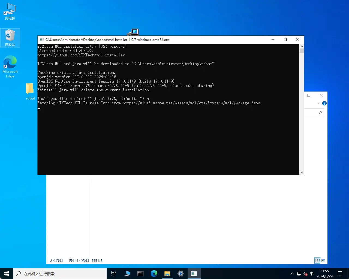Click the console title path text
Viewport: 349px width, 279px height.
[x=107, y=40]
